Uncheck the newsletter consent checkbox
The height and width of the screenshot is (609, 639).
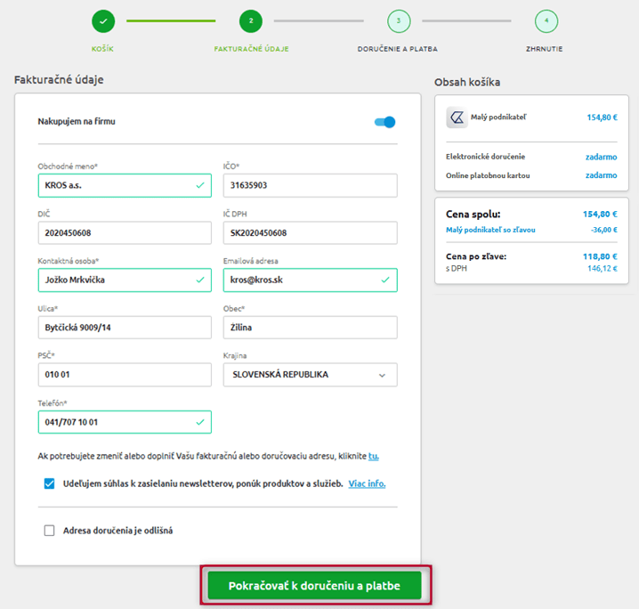(x=49, y=483)
